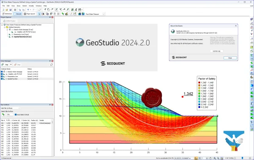Click the blue contour display icon
Viewport: 254px width, 160px height.
[x=83, y=14]
